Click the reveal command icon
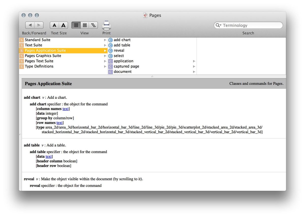 (110, 50)
